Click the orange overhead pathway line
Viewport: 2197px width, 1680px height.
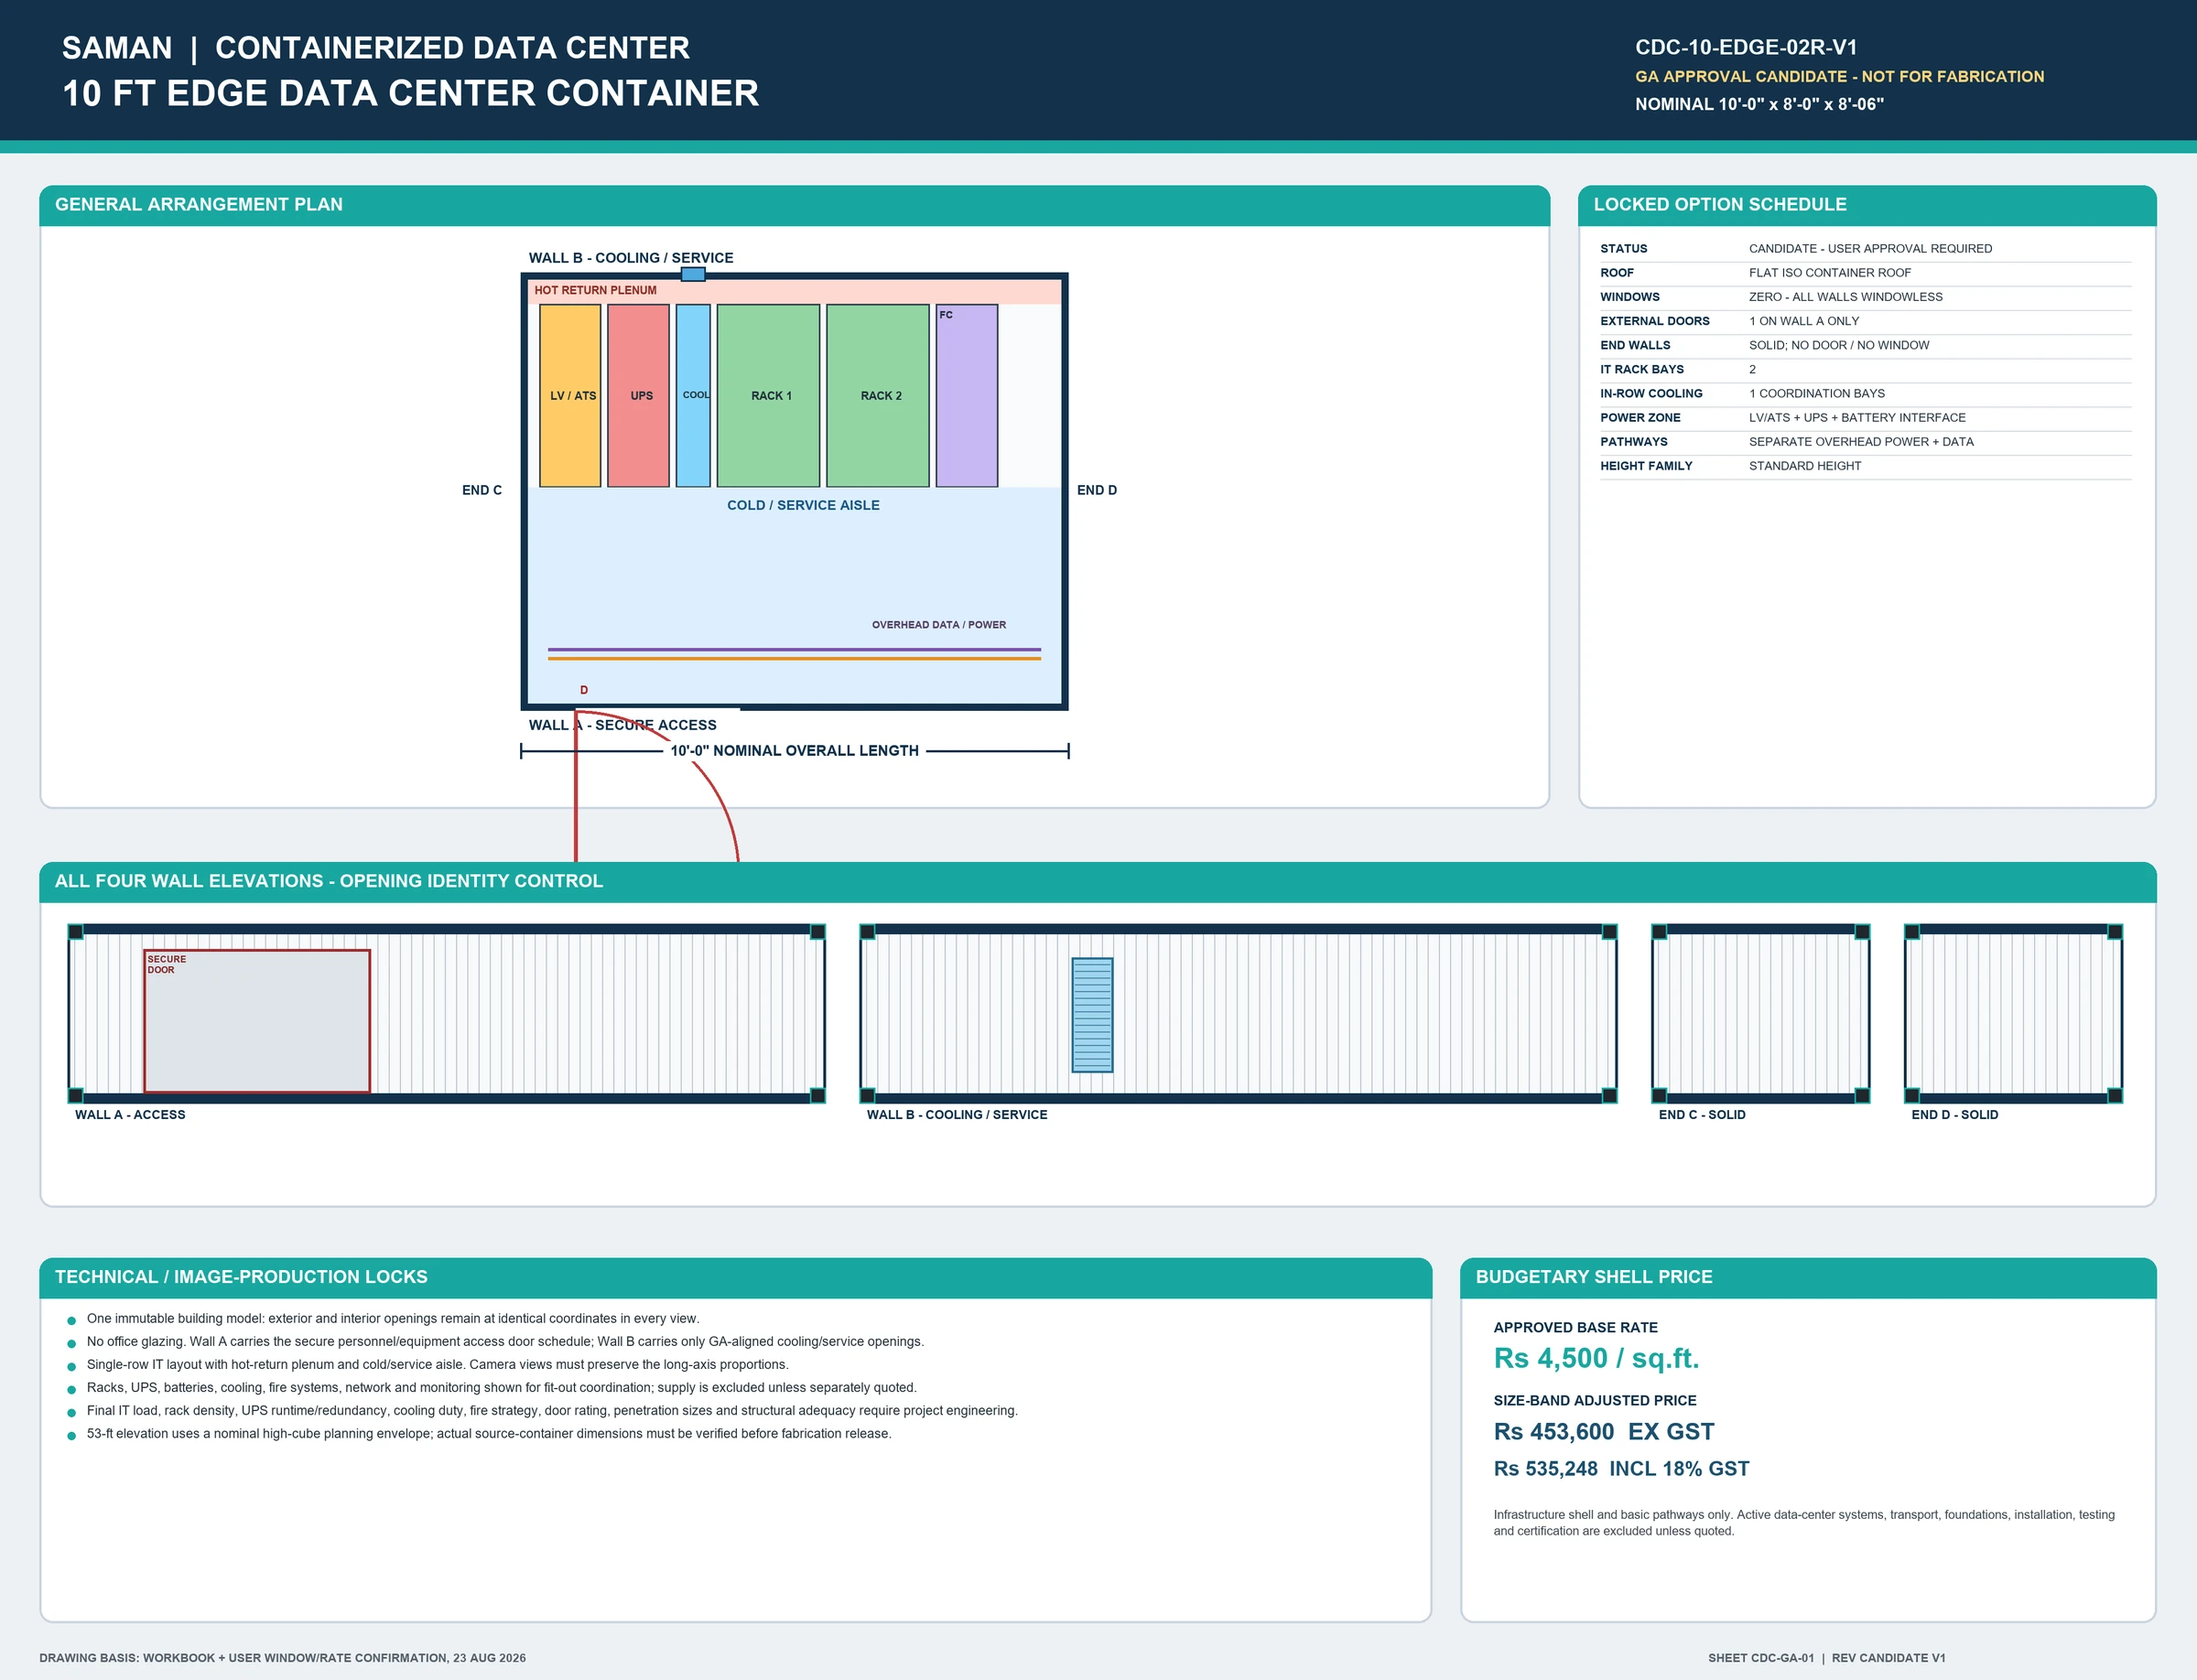click(795, 658)
